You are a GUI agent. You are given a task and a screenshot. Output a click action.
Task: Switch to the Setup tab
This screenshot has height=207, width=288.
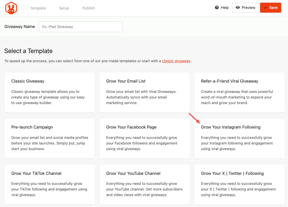[x=64, y=8]
